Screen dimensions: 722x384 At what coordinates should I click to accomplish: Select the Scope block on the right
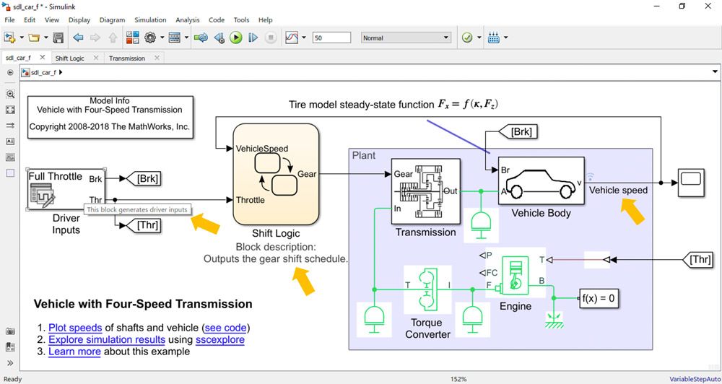point(690,181)
